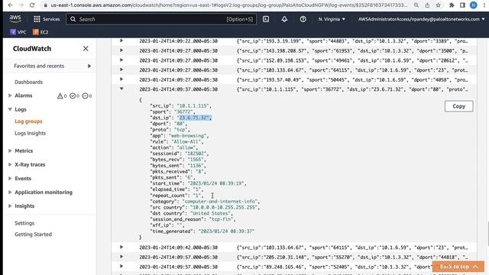Click the insufficient data alarms icon
This screenshot has height=275, width=489.
click(85, 95)
